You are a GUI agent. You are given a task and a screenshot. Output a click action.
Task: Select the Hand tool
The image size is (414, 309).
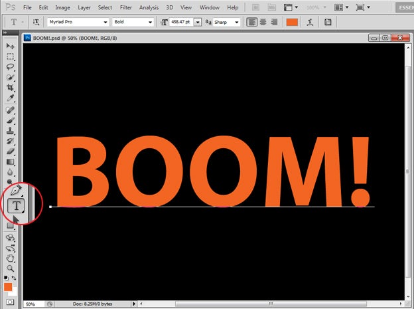click(10, 258)
